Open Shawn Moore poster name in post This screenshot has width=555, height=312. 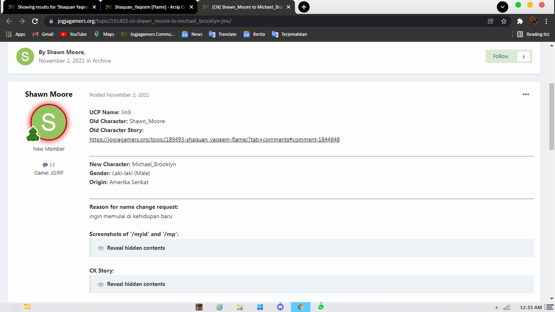pyautogui.click(x=49, y=94)
